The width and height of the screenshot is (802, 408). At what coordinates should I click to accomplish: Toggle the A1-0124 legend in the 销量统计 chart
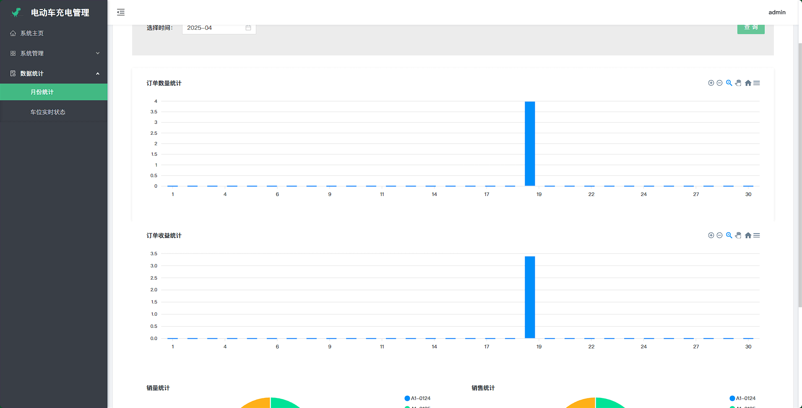[418, 398]
